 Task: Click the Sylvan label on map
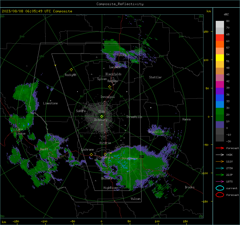(x=102, y=79)
